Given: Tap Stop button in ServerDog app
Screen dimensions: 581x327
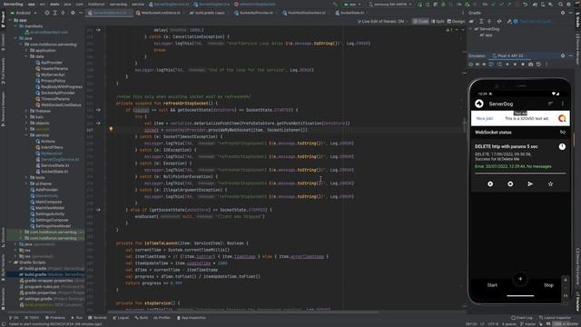Looking at the screenshot, I should tap(548, 285).
